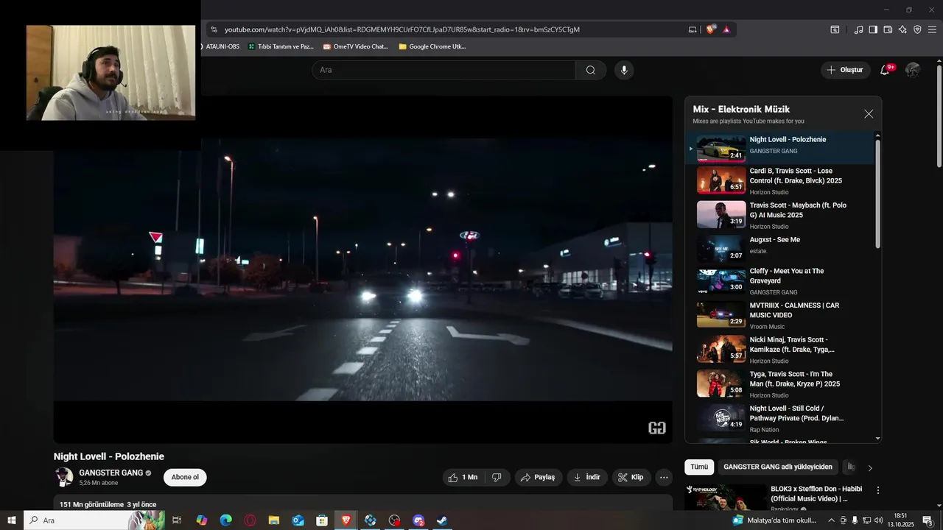The image size is (943, 530).
Task: Click the video player to pause
Action: tap(363, 269)
